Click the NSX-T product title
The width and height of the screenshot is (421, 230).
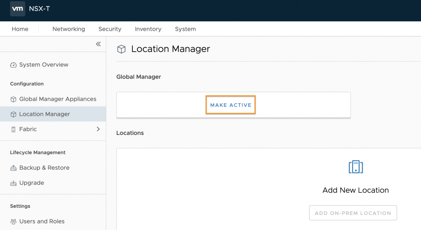tap(39, 9)
